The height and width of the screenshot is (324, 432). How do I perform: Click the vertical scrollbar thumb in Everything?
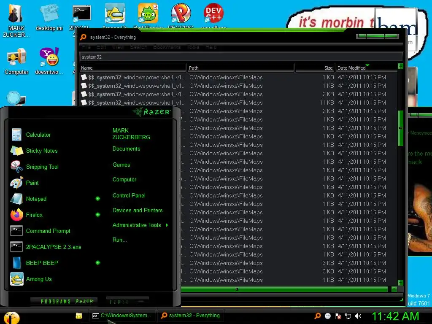[x=401, y=128]
